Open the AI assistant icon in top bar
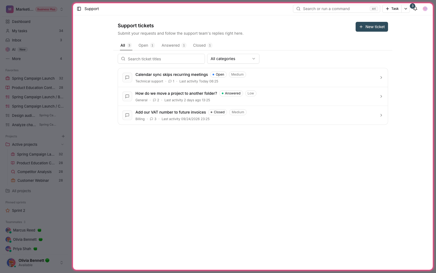This screenshot has height=273, width=436. pyautogui.click(x=425, y=9)
